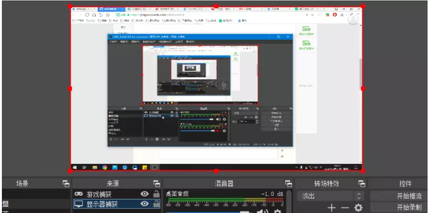This screenshot has width=428, height=213.
Task: Toggle the lock on 游戏捕获 source
Action: [x=156, y=194]
